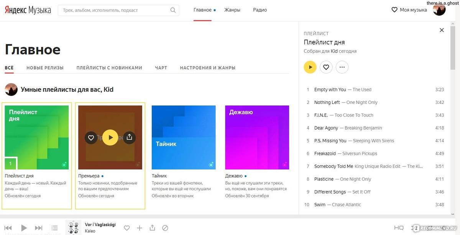Play the Премьера playlist from cover
Image resolution: width=460 pixels, height=235 pixels.
click(x=110, y=138)
